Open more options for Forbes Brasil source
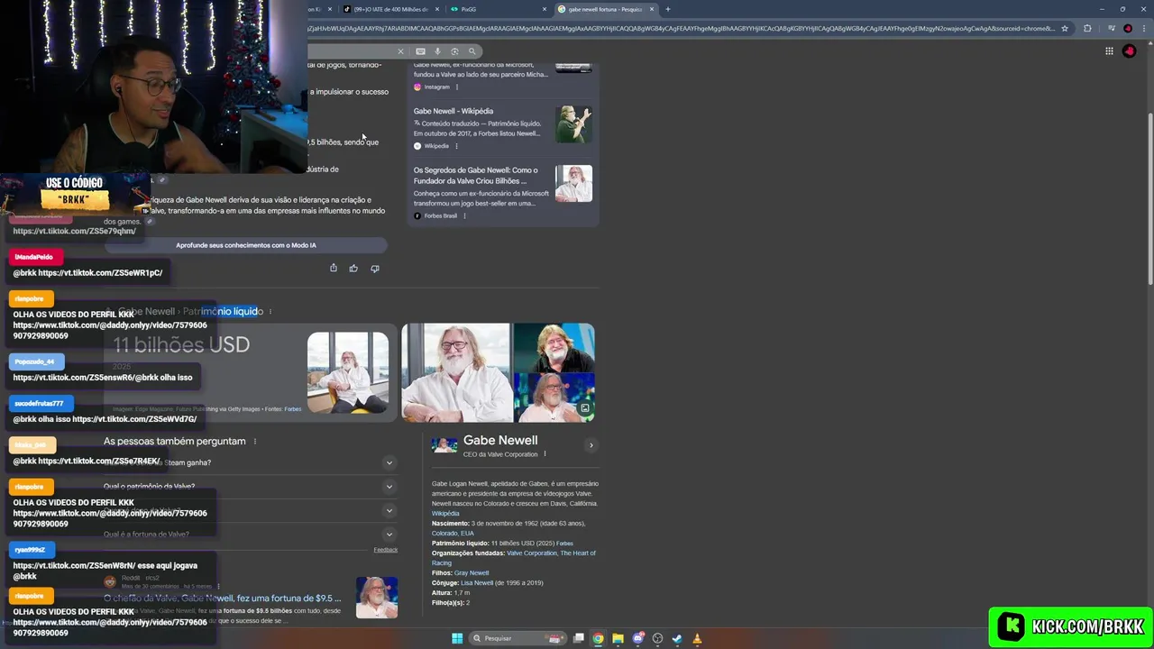 coord(464,215)
